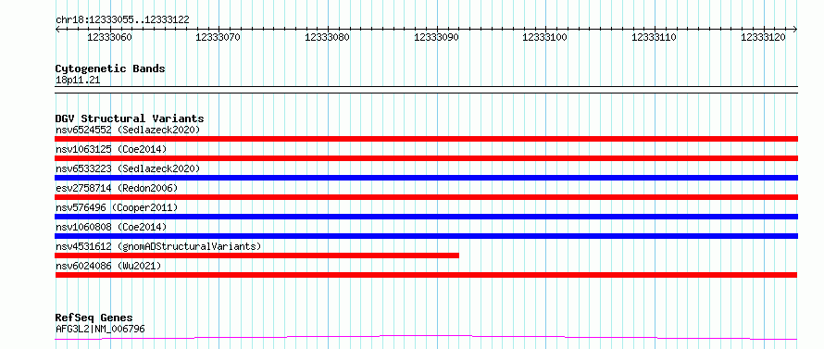Click the blue bar for nsv576496
824x349 pixels.
[426, 217]
